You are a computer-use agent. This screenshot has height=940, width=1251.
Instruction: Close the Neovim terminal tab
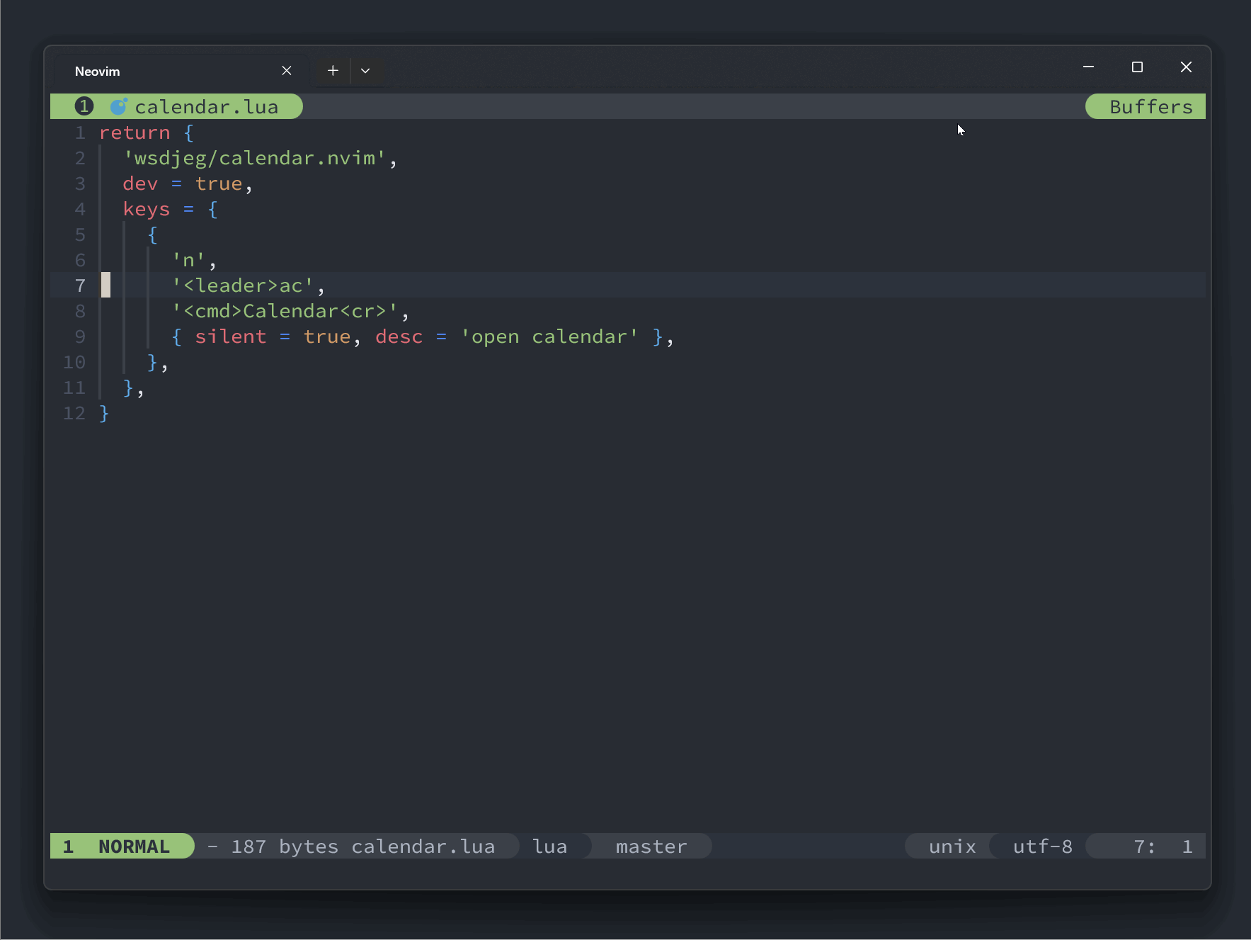[x=287, y=71]
